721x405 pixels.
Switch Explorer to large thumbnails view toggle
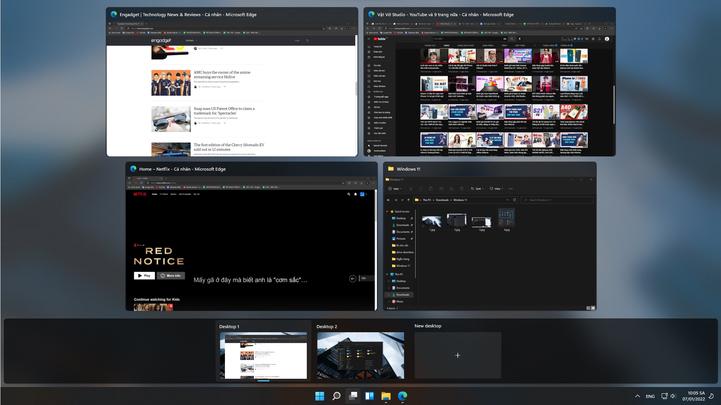[x=593, y=308]
